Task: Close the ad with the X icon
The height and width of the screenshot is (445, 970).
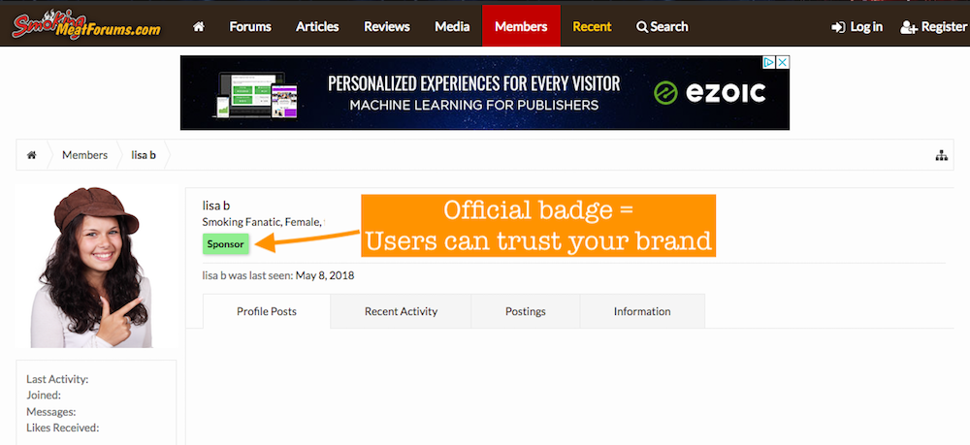Action: pyautogui.click(x=783, y=62)
